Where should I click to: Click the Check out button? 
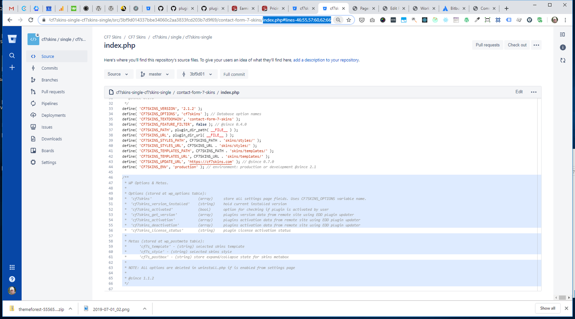pos(517,45)
